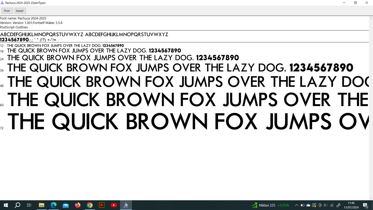373x210 pixels.
Task: Open Adobe Illustrator from the taskbar
Action: (102, 205)
